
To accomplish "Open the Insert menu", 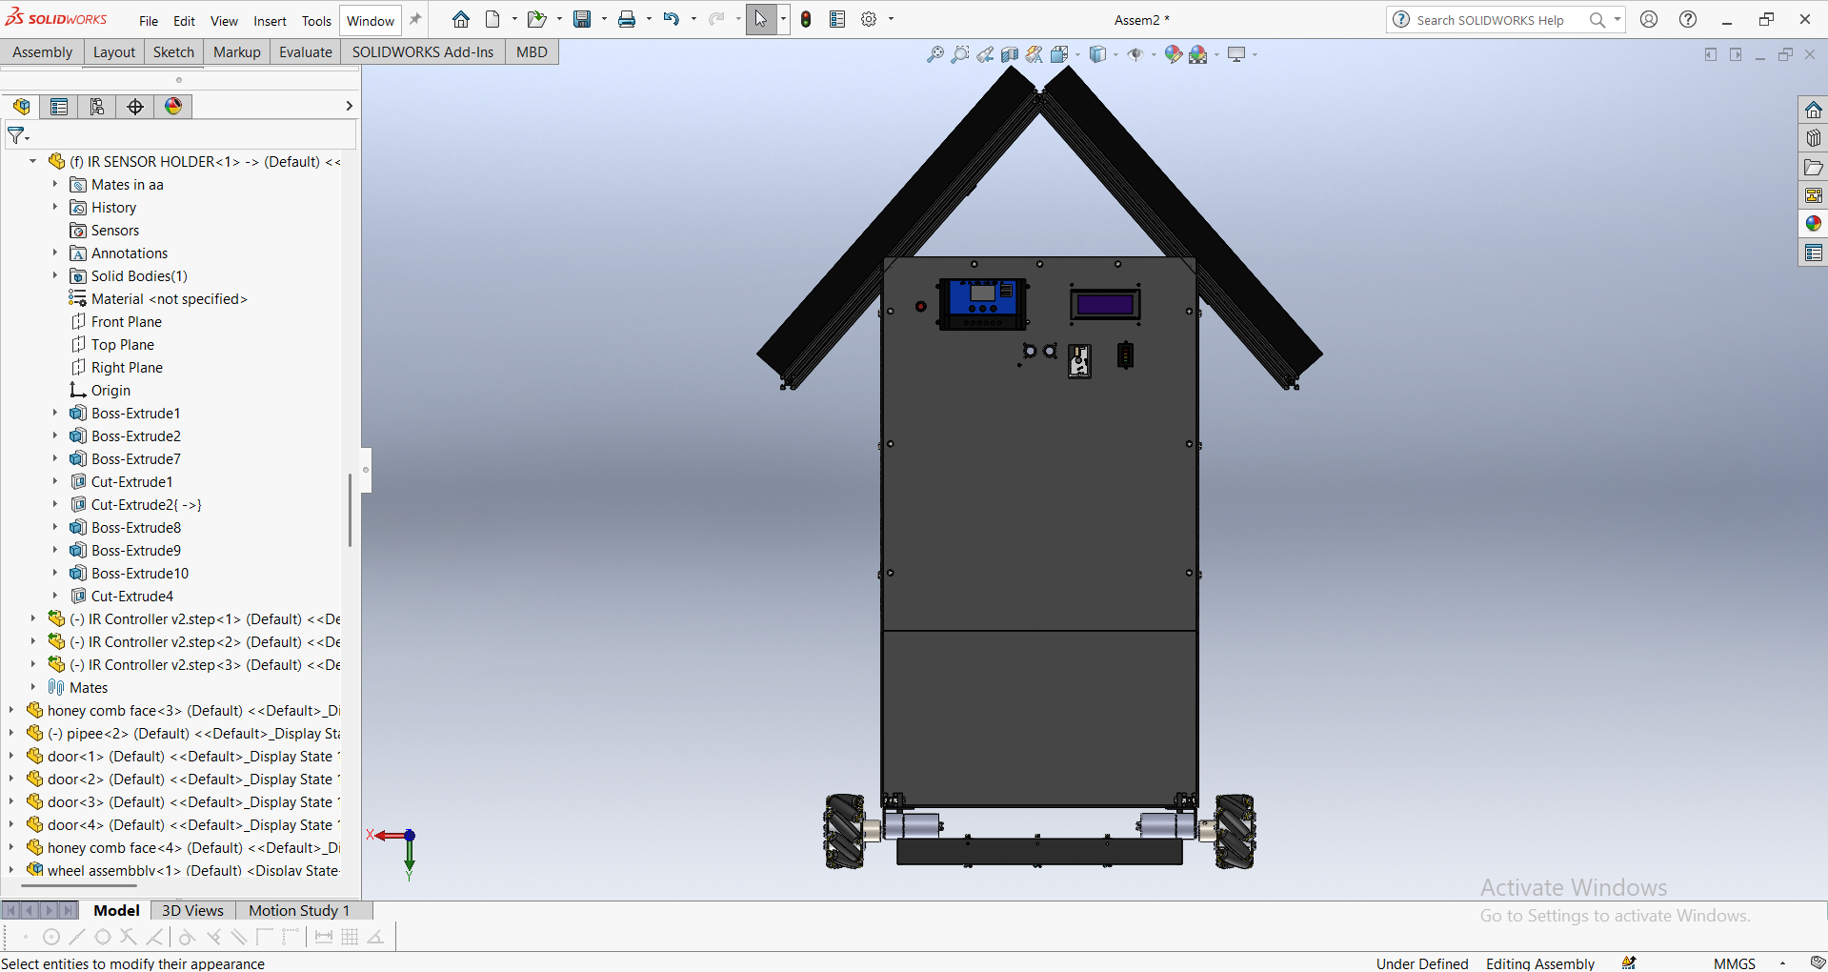I will [x=270, y=21].
